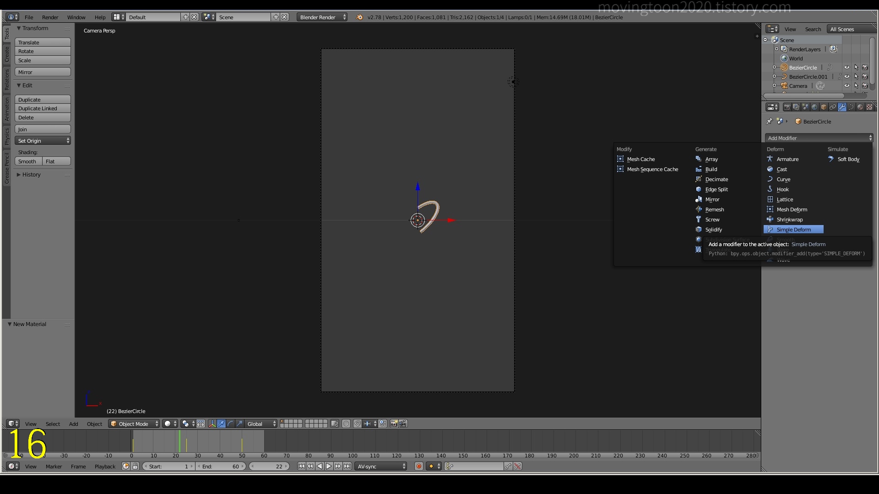Open the Add Modifier dropdown
This screenshot has width=879, height=494.
coord(819,138)
